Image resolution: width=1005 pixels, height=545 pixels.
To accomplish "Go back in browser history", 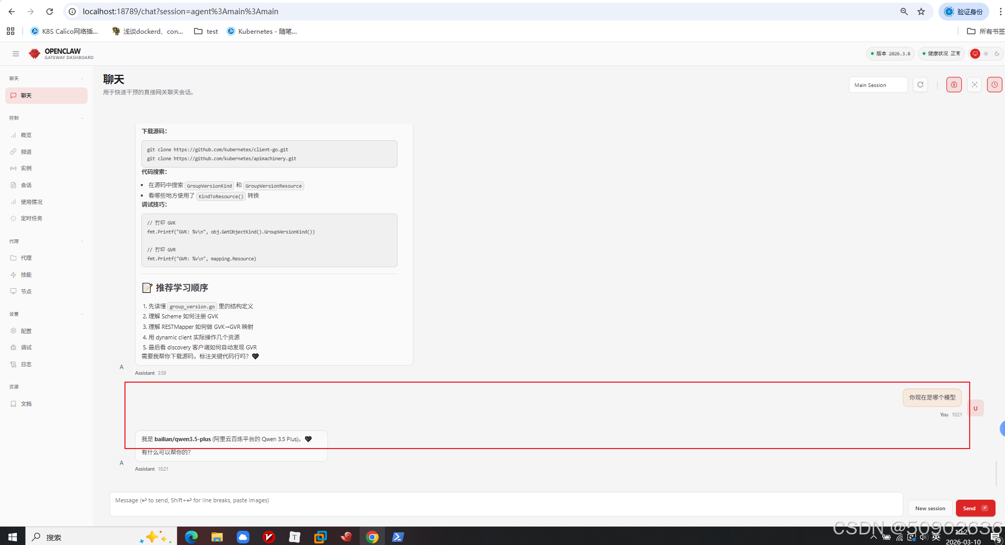I will [12, 11].
